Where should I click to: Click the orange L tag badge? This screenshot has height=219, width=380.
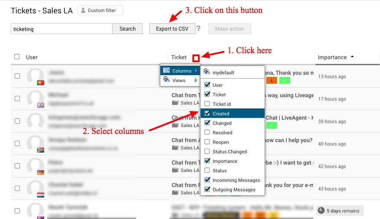point(271,80)
